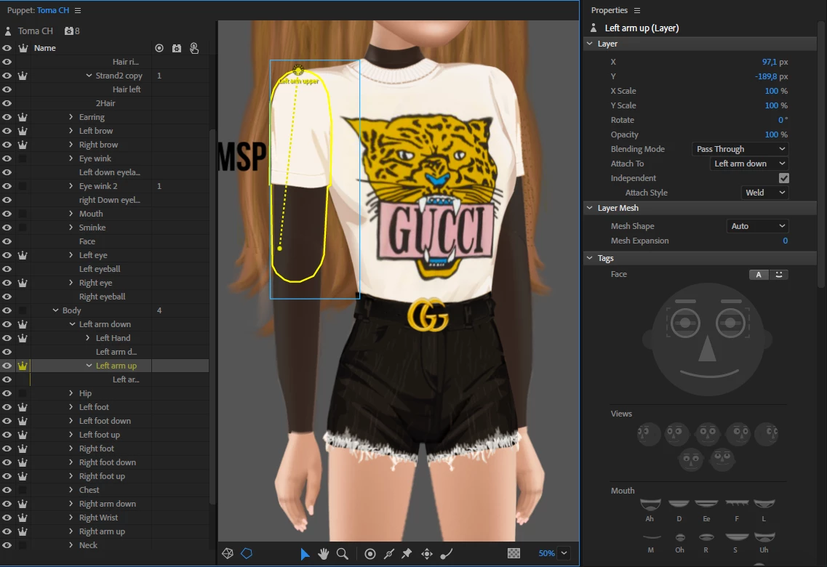Select the Left arm down layer
827x567 pixels.
click(105, 324)
